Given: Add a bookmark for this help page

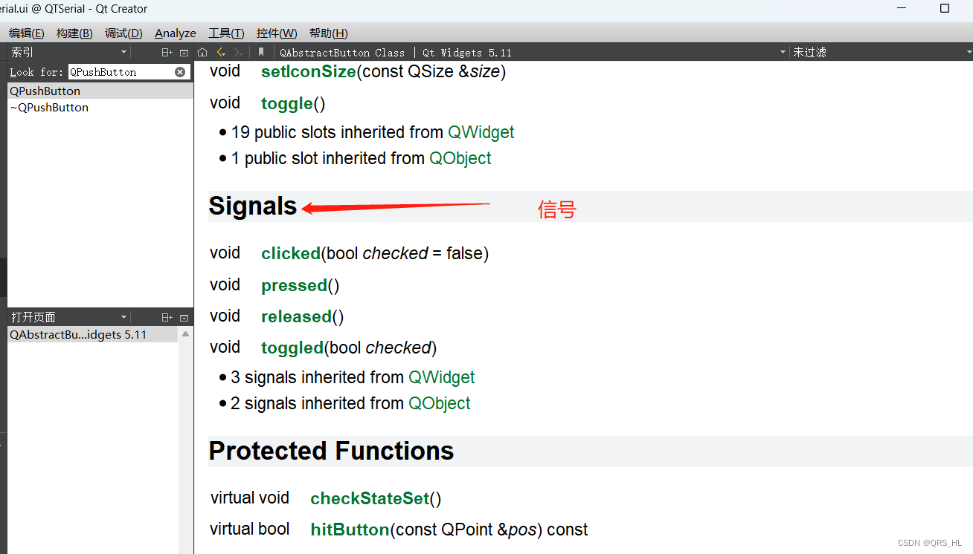Looking at the screenshot, I should tap(261, 52).
